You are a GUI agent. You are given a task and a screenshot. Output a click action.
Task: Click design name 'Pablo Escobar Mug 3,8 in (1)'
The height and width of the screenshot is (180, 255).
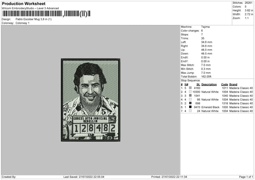pos(34,19)
